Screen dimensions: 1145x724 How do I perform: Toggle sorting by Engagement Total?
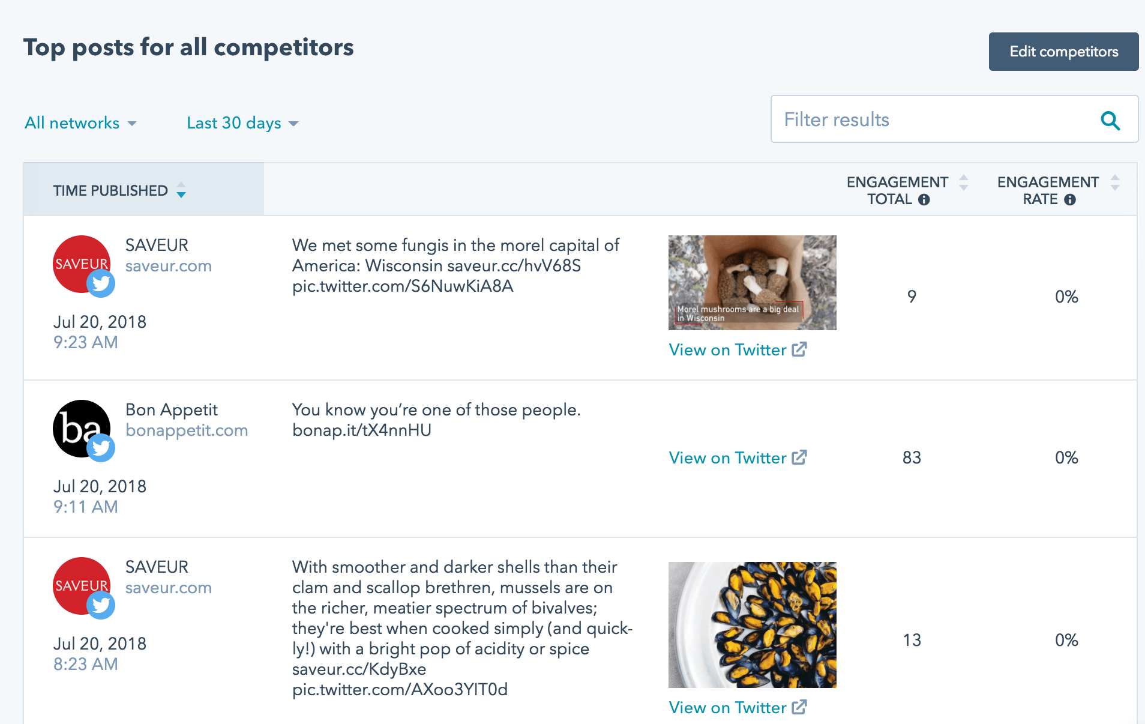[x=964, y=183]
